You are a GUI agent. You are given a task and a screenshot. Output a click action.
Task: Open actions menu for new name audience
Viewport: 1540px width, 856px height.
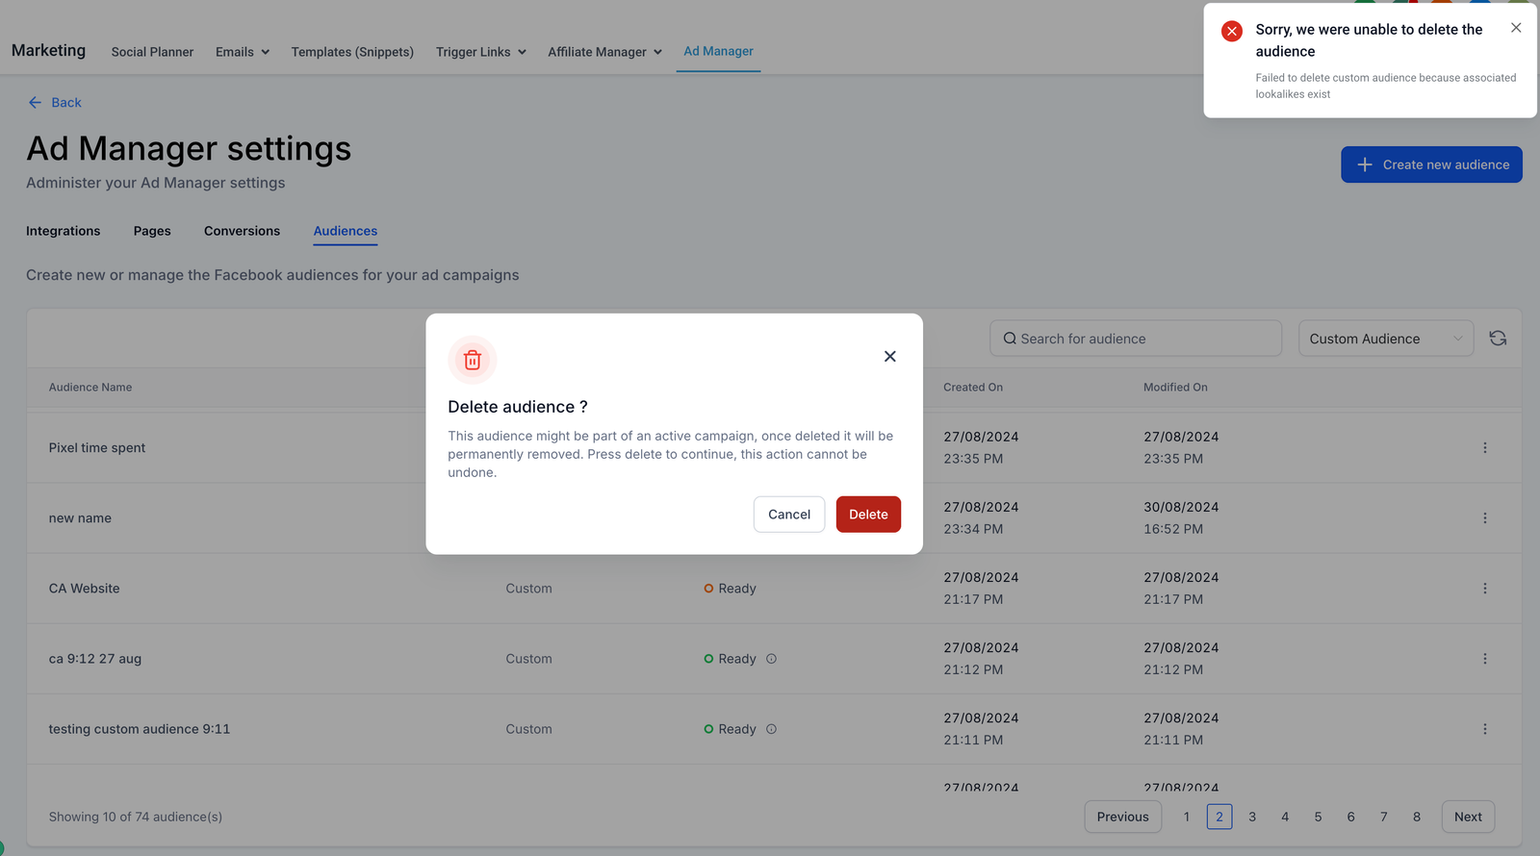(1484, 518)
